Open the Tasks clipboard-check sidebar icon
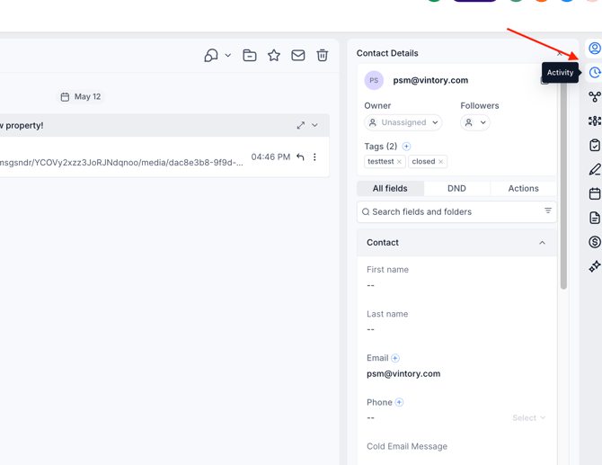The height and width of the screenshot is (465, 602). tap(594, 146)
